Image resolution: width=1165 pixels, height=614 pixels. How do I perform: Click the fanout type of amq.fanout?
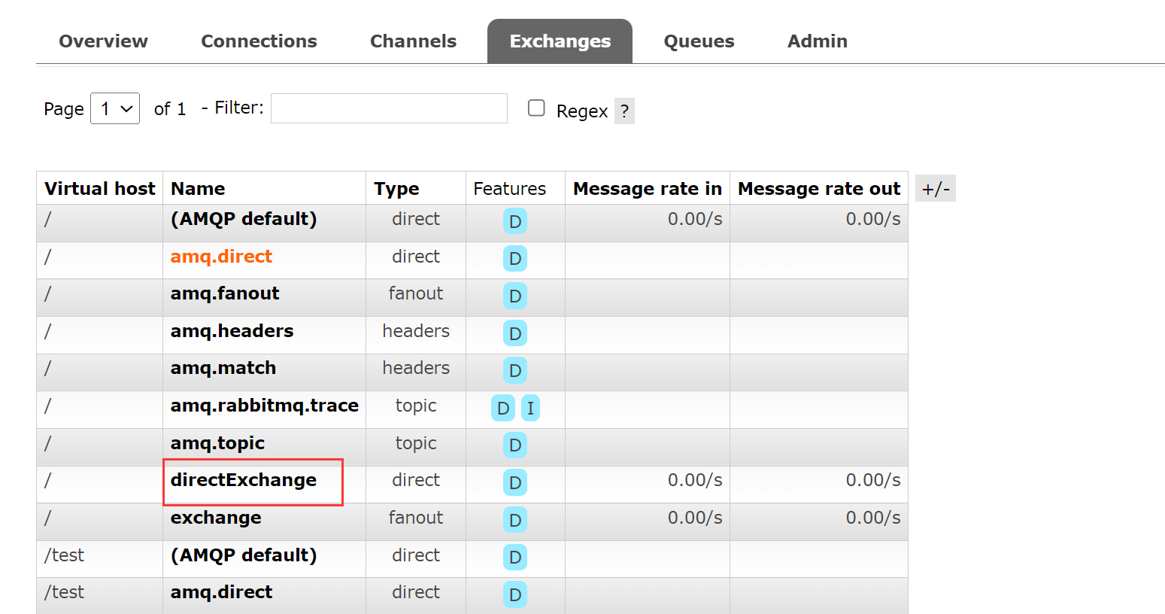416,293
